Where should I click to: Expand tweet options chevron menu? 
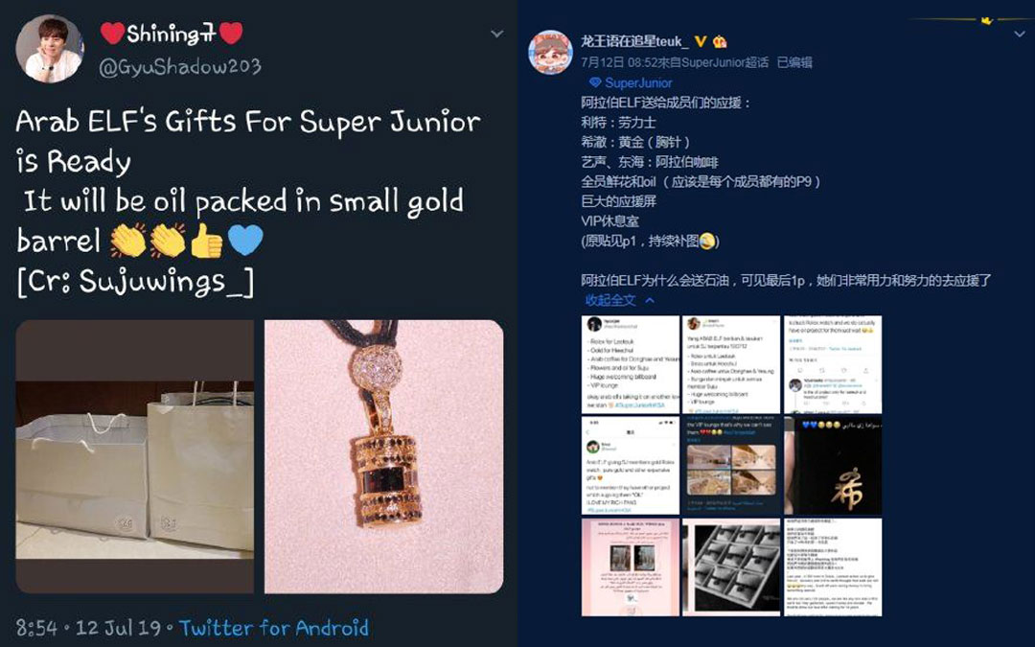coord(497,34)
